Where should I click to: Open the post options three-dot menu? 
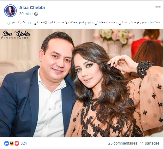tap(158, 7)
